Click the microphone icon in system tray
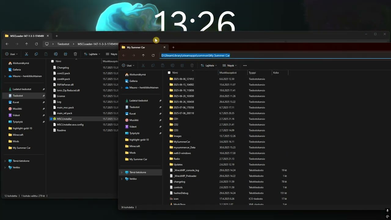The image size is (391, 220). 387,211
